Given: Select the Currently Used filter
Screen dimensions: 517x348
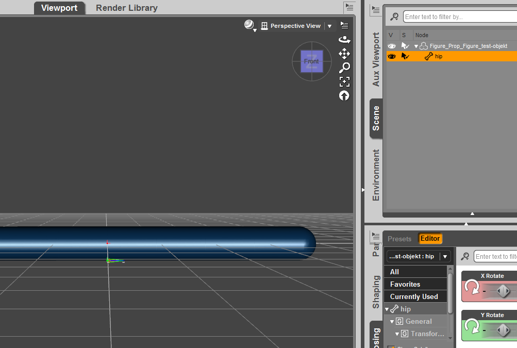Looking at the screenshot, I should click(x=415, y=296).
